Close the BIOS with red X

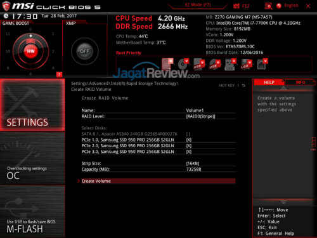(x=308, y=6)
